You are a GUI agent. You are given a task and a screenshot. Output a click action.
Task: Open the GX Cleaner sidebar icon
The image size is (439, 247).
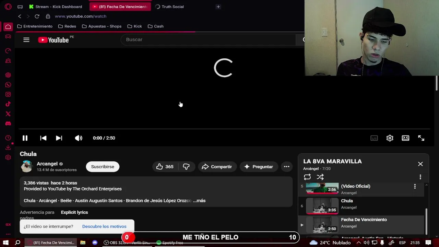(x=8, y=61)
